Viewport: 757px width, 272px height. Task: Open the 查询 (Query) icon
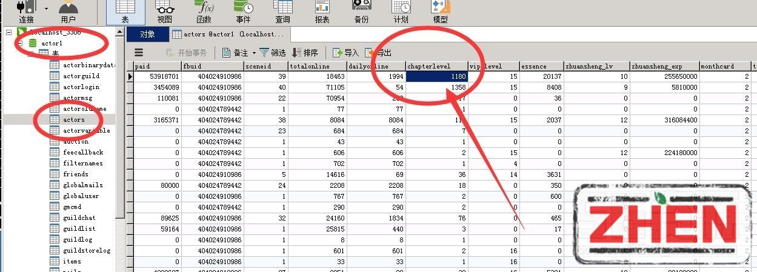click(282, 11)
